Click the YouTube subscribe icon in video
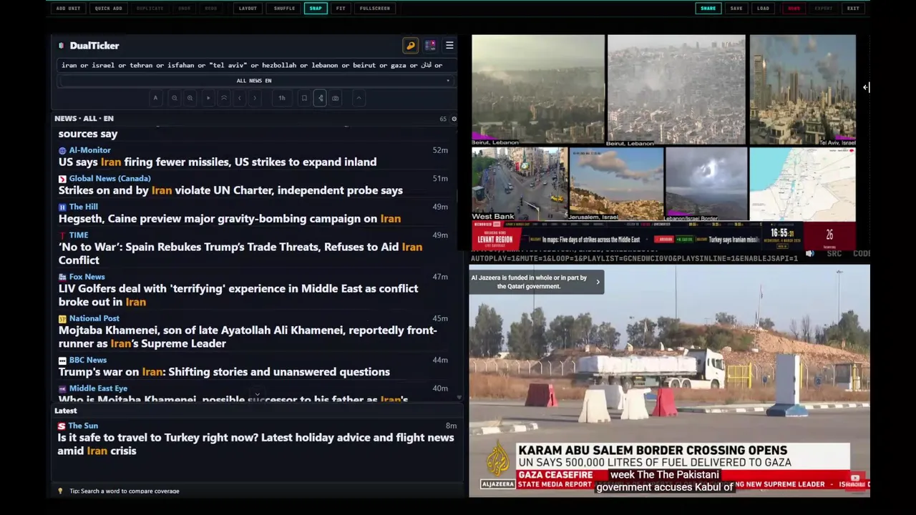This screenshot has width=916, height=515. tap(855, 479)
